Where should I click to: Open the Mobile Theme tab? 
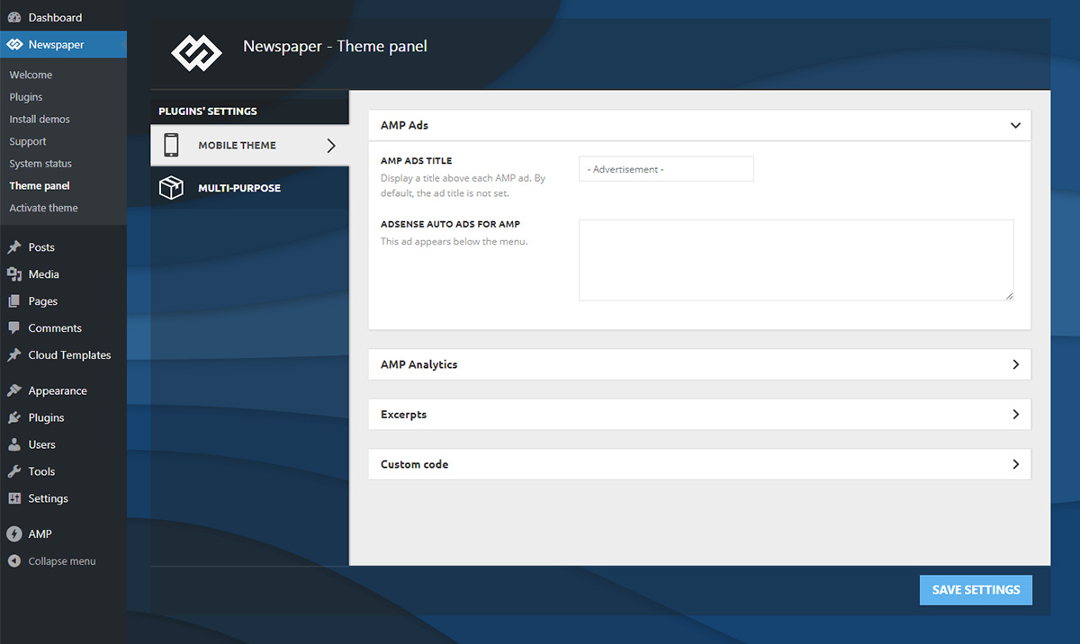[x=249, y=145]
